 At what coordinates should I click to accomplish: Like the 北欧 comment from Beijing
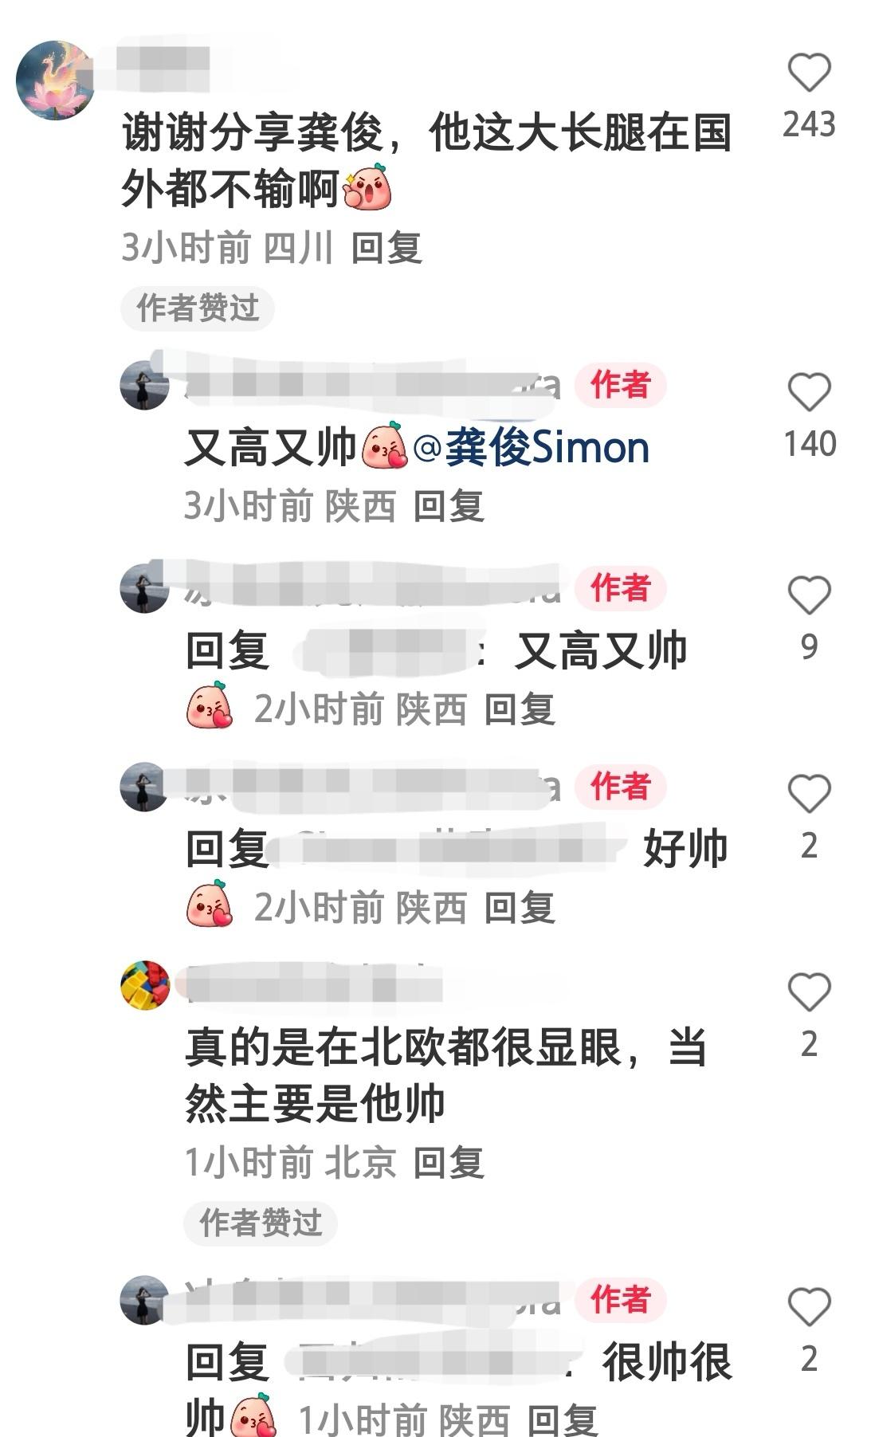click(809, 991)
